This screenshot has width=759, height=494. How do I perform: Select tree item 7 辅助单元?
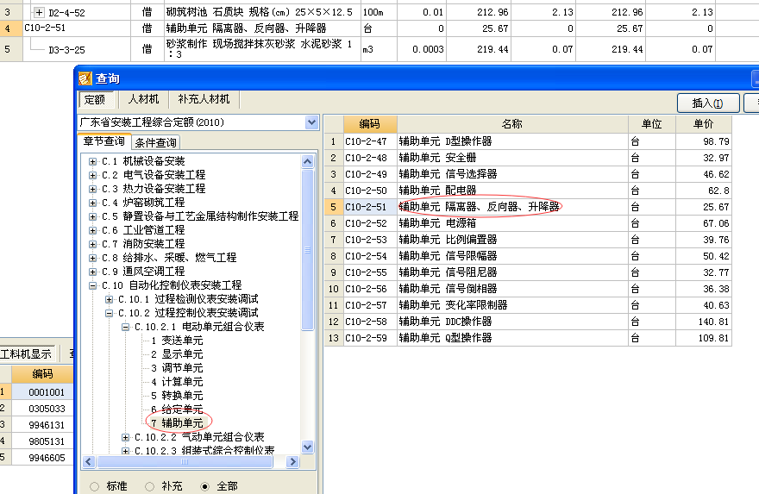pyautogui.click(x=177, y=423)
